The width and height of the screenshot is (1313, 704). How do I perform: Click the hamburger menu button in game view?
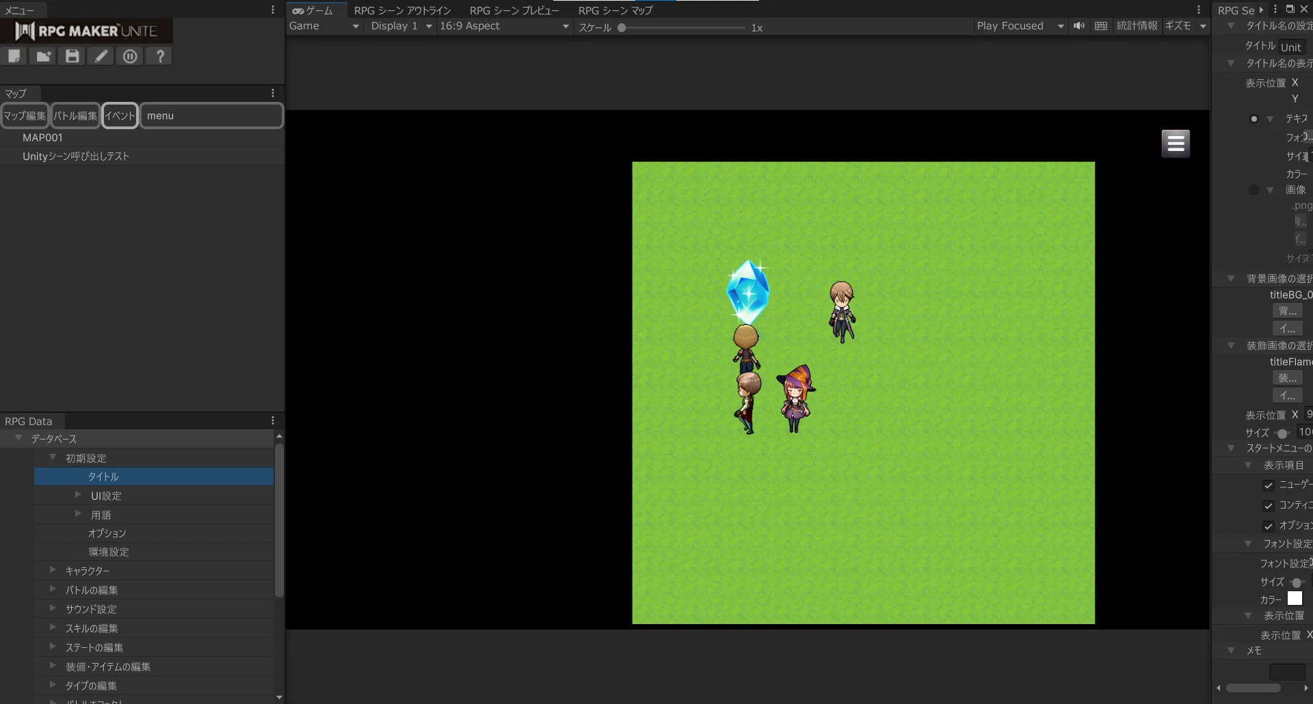click(1176, 144)
